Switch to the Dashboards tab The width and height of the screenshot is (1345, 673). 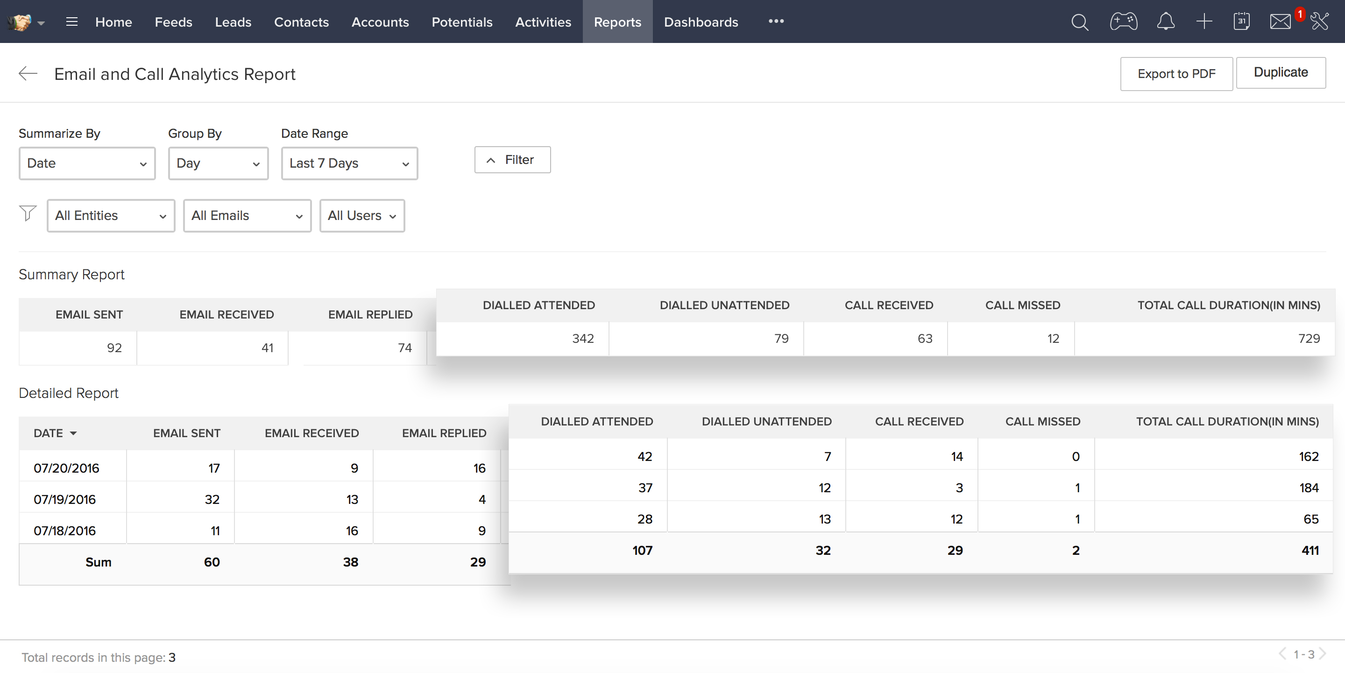click(701, 22)
